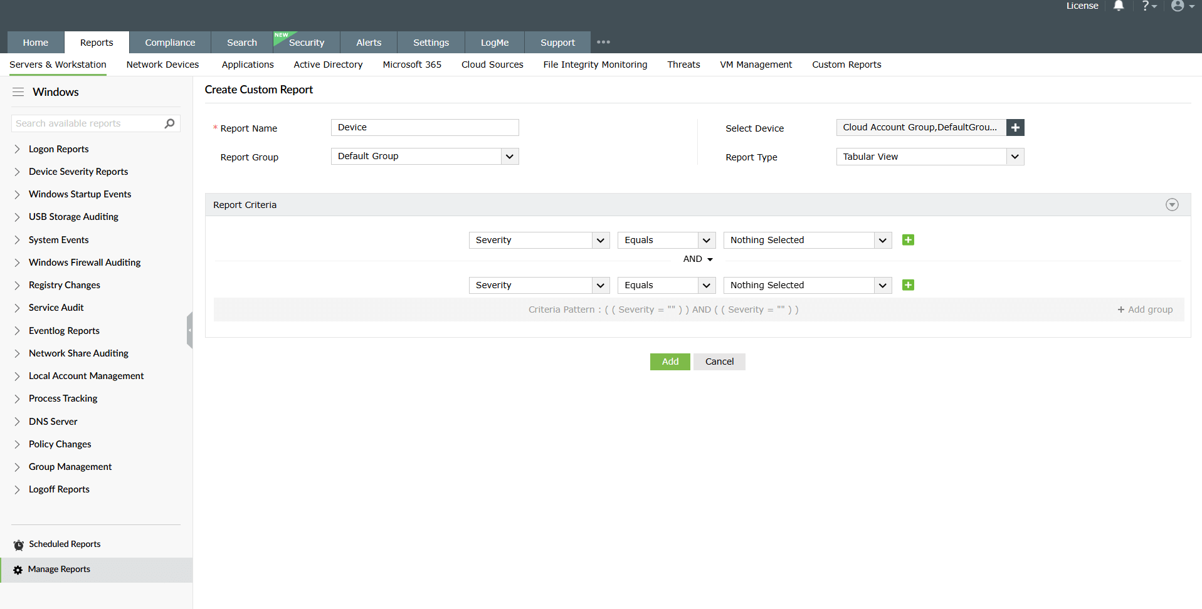This screenshot has width=1202, height=609.
Task: Add criteria with first row green plus
Action: pyautogui.click(x=908, y=240)
